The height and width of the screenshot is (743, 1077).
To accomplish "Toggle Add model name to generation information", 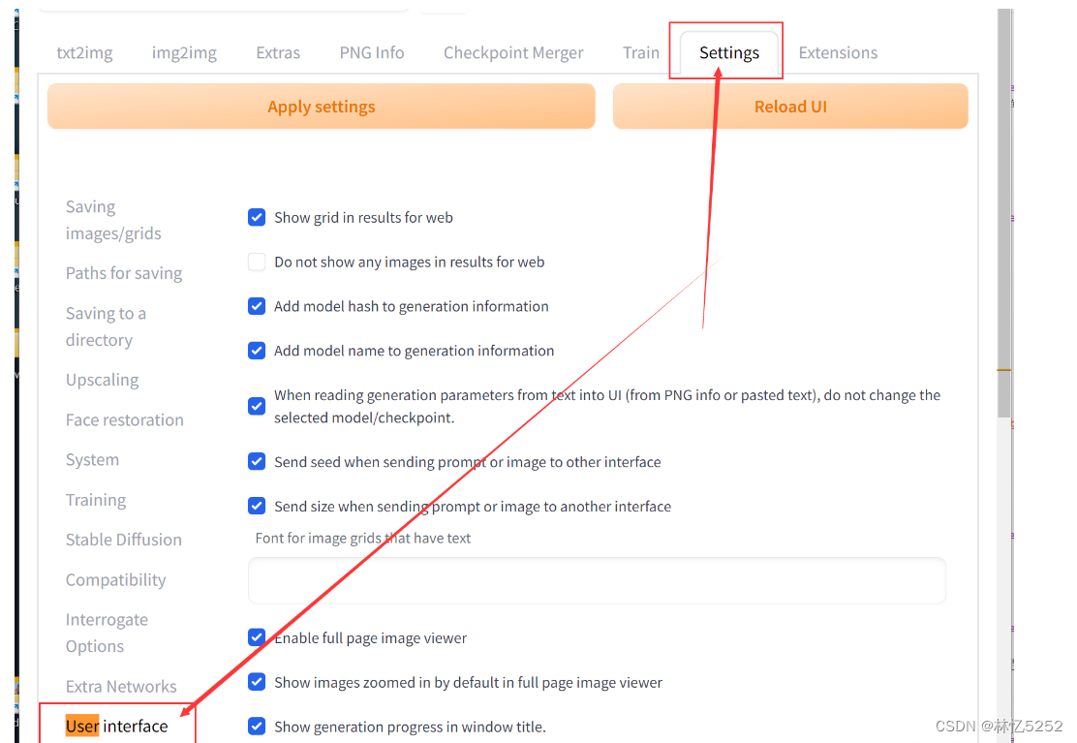I will click(257, 351).
